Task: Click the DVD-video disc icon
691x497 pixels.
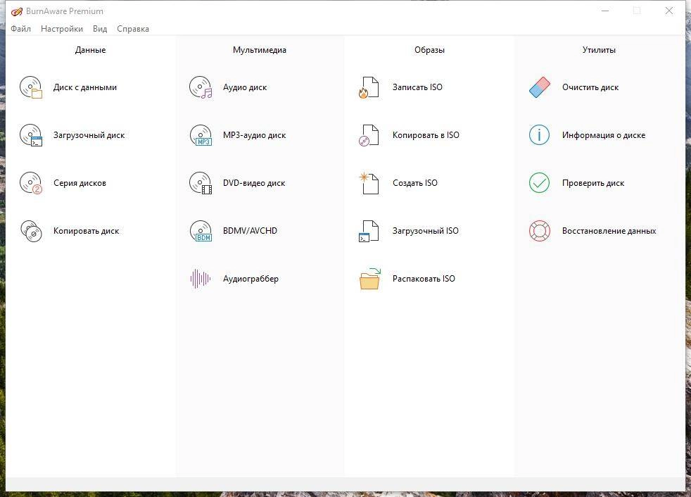Action: pyautogui.click(x=201, y=183)
